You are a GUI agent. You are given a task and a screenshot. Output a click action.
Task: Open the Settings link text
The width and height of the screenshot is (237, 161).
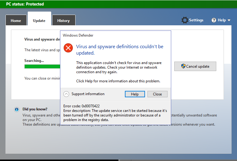(196, 20)
